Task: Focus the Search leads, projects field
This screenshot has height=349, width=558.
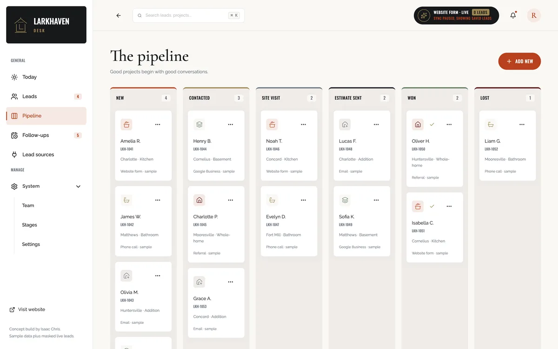Action: [x=188, y=15]
